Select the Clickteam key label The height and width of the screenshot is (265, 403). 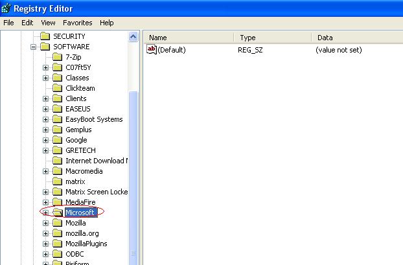tap(80, 88)
